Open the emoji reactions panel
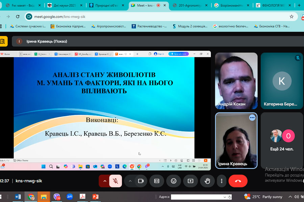 pos(174,181)
